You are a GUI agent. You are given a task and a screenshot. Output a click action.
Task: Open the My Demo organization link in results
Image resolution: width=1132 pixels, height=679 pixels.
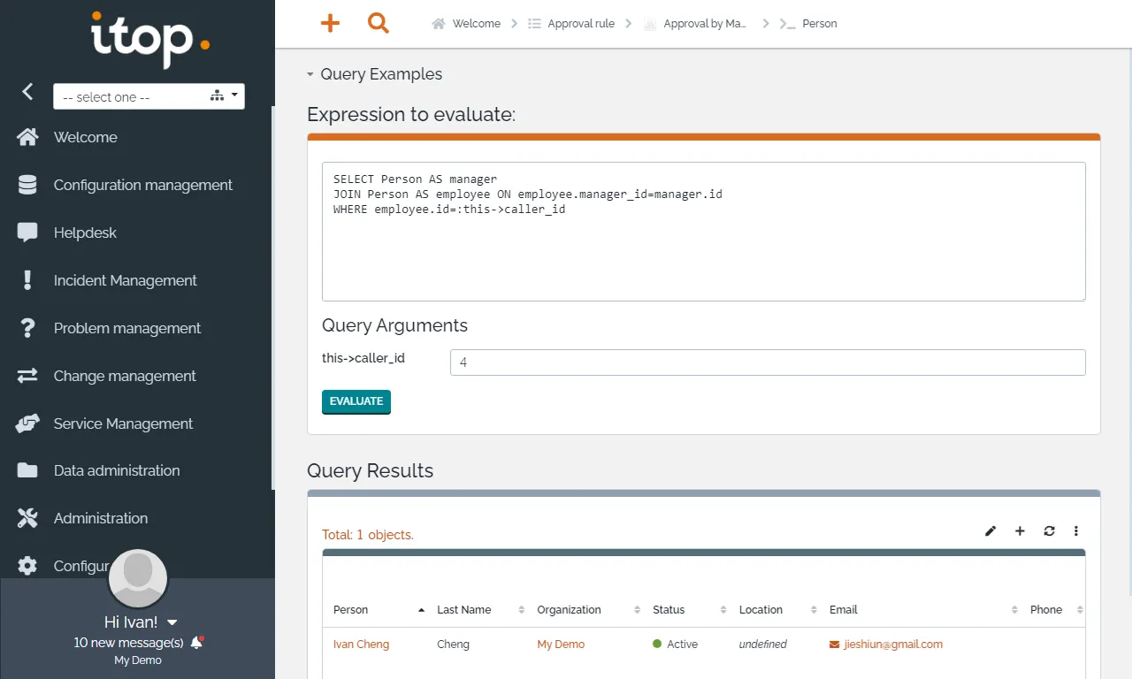[x=561, y=645]
